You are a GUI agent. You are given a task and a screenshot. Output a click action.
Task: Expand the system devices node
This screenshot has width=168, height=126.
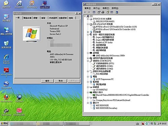88,32
